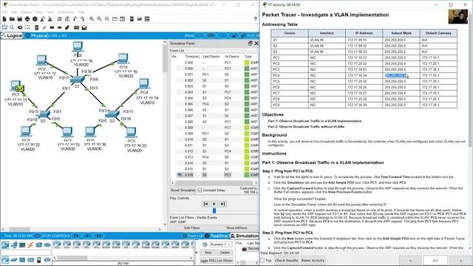Click the Reset Simulation button
Screen dimensions: 473x266
(183, 191)
